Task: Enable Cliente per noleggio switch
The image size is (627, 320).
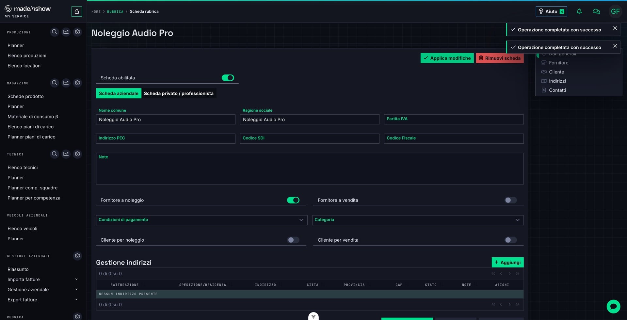Action: [293, 240]
